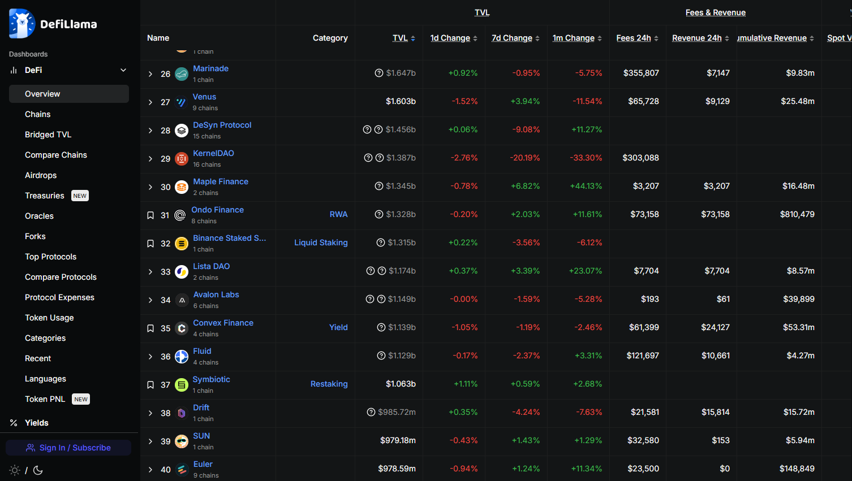Click the DefiLlama logo
The width and height of the screenshot is (852, 481).
[53, 24]
